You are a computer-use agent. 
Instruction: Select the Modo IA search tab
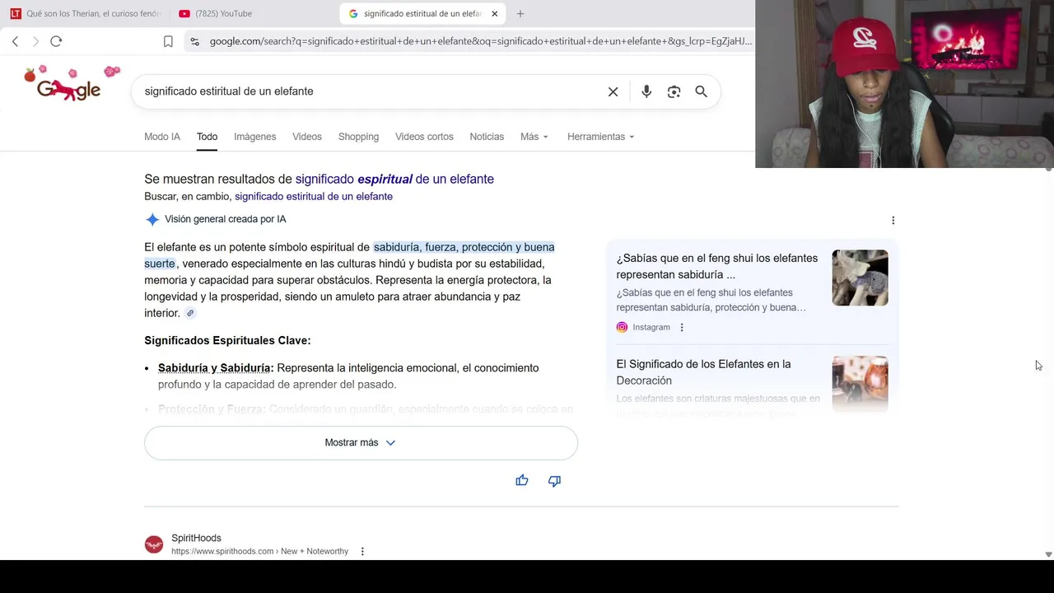click(x=162, y=137)
